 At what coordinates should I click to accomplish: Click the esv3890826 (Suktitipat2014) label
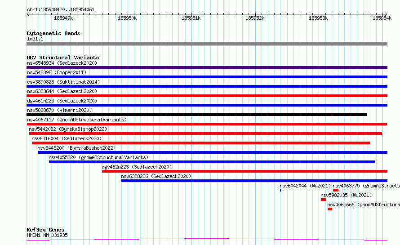63,82
